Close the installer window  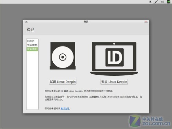146,22
